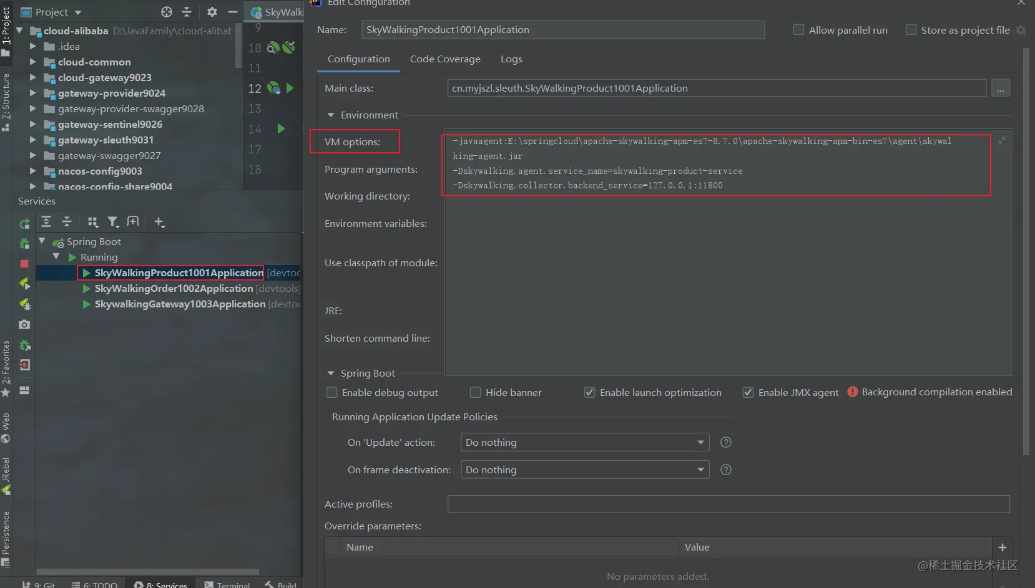This screenshot has height=588, width=1035.
Task: Expand the cloud-common folder
Action: pos(32,62)
